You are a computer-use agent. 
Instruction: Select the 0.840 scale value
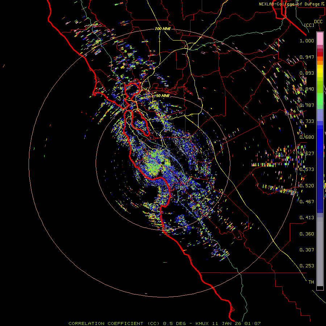click(307, 89)
